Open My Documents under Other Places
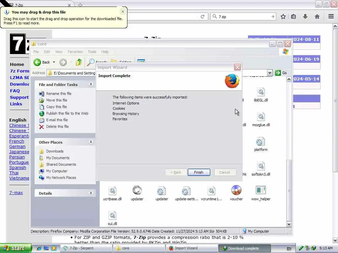The width and height of the screenshot is (338, 253). [x=58, y=158]
